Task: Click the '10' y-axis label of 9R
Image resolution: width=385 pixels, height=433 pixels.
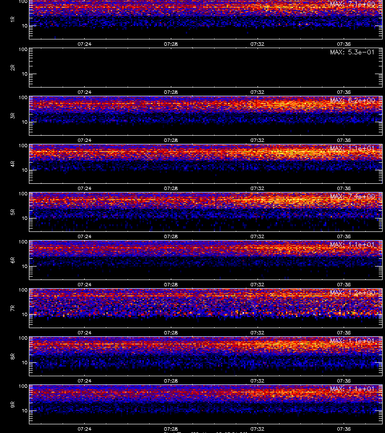Action: (25, 411)
